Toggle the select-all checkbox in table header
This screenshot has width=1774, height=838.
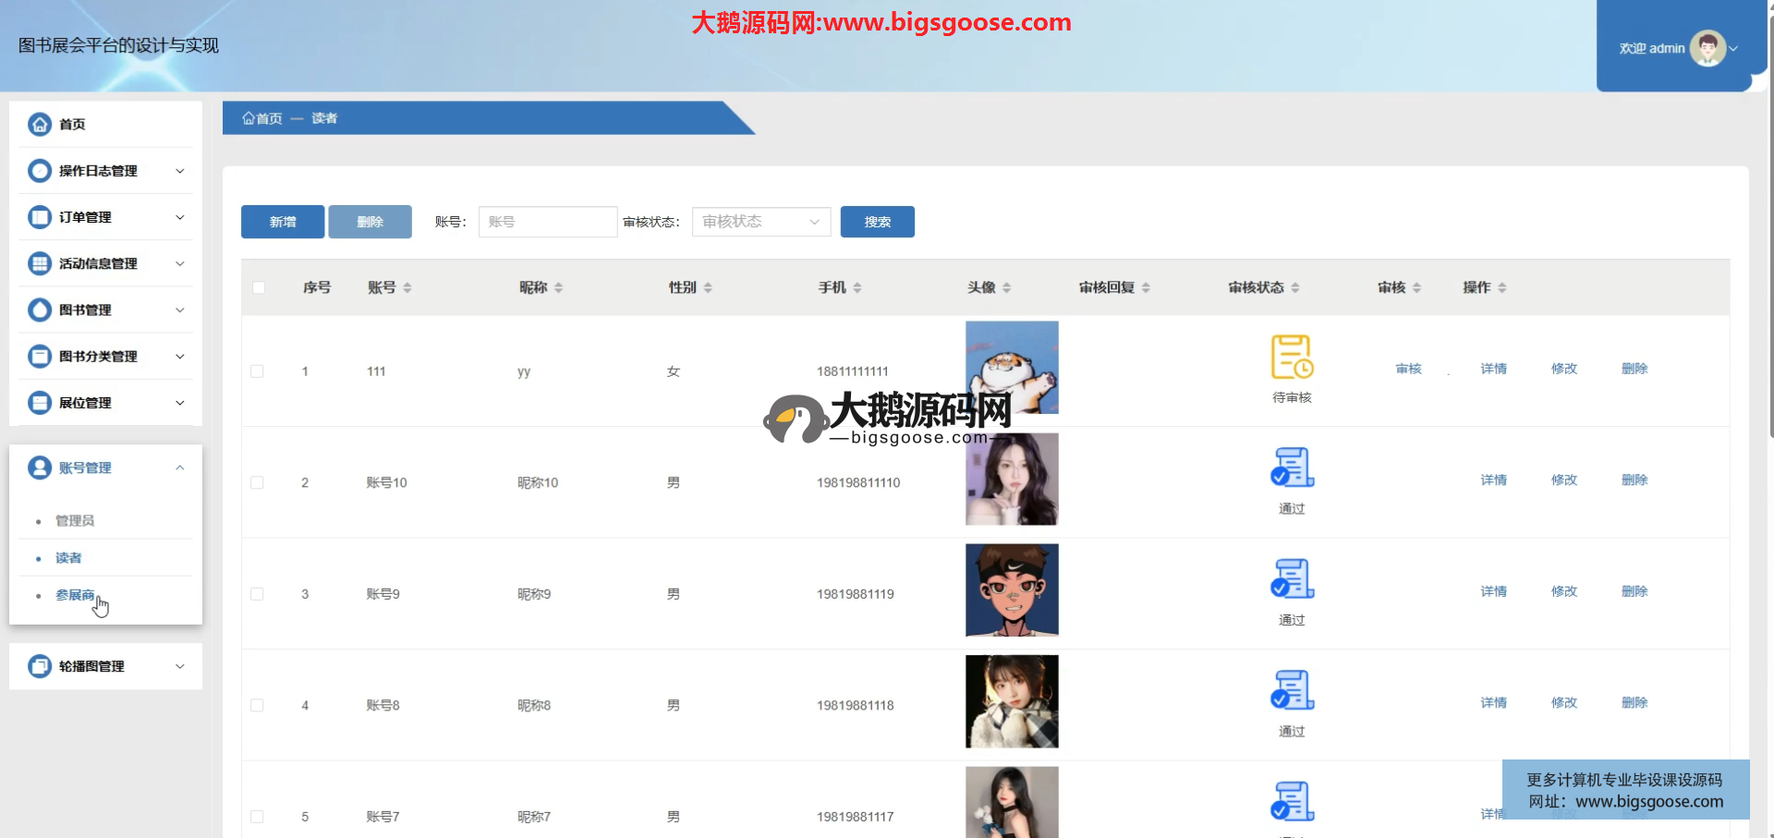pyautogui.click(x=259, y=287)
